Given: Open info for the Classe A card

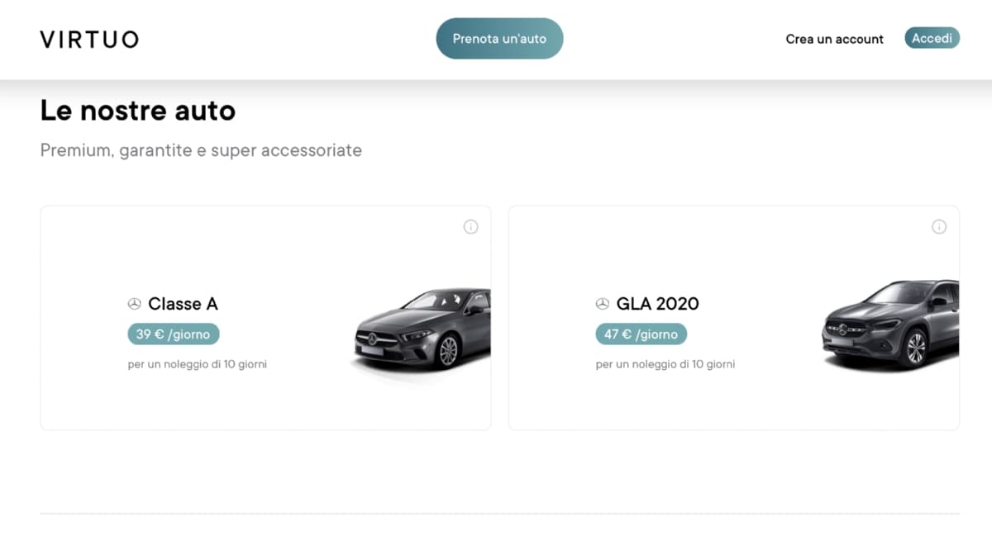Looking at the screenshot, I should pyautogui.click(x=470, y=227).
